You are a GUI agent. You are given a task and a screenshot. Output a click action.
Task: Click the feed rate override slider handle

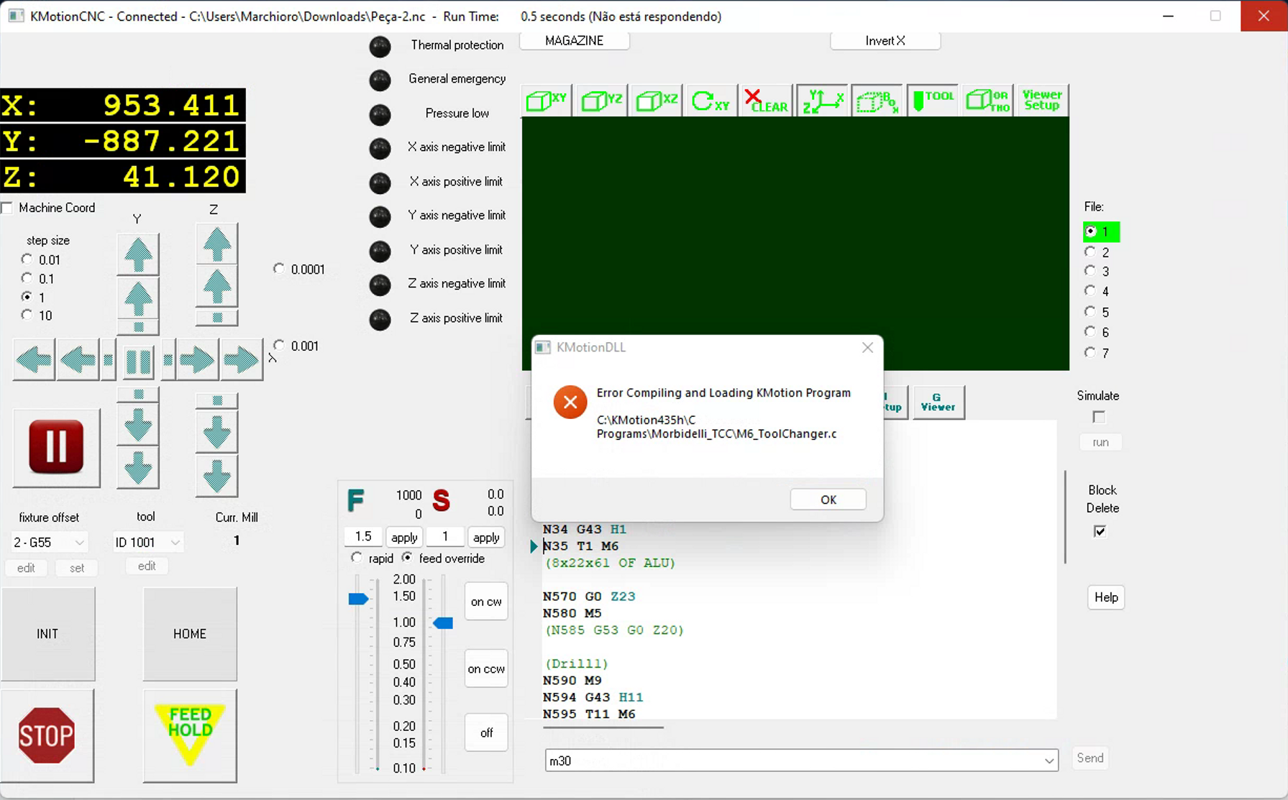click(358, 599)
